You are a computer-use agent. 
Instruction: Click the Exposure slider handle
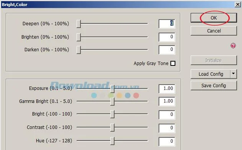[112, 89]
